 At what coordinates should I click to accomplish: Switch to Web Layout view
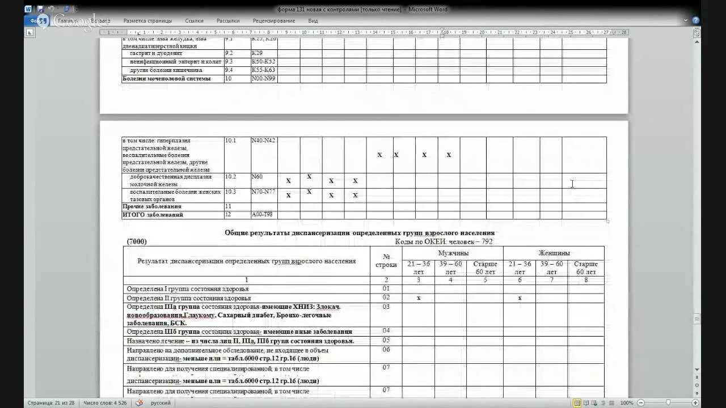[594, 403]
